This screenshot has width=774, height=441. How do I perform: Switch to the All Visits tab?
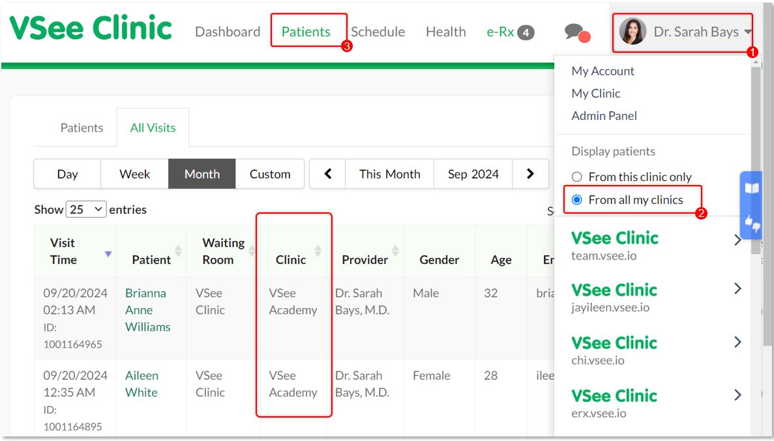pyautogui.click(x=153, y=128)
